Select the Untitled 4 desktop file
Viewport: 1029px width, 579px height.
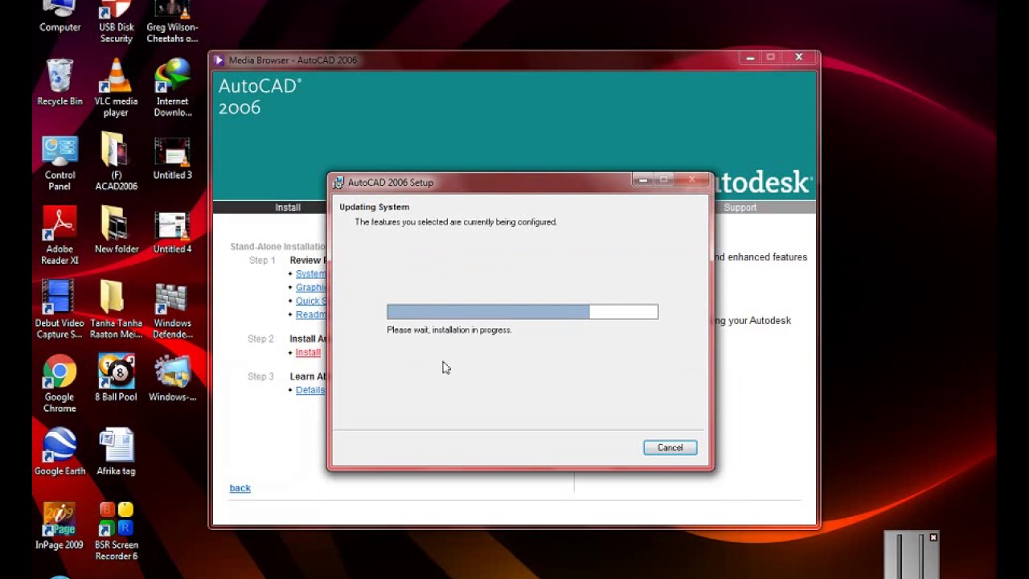(172, 231)
